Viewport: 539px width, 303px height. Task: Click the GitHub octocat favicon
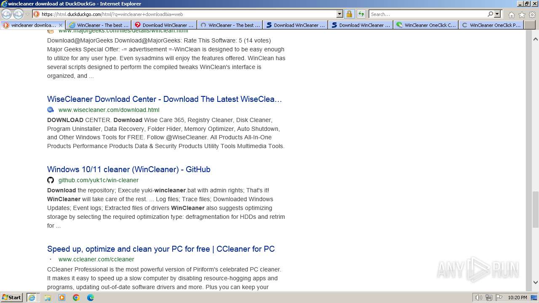click(x=51, y=180)
